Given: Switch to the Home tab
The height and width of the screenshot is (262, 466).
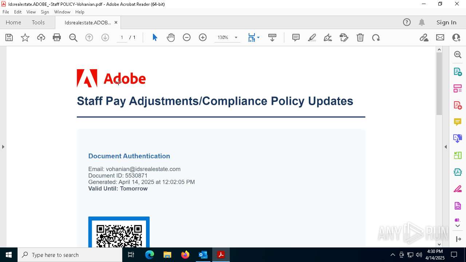Looking at the screenshot, I should pyautogui.click(x=13, y=22).
